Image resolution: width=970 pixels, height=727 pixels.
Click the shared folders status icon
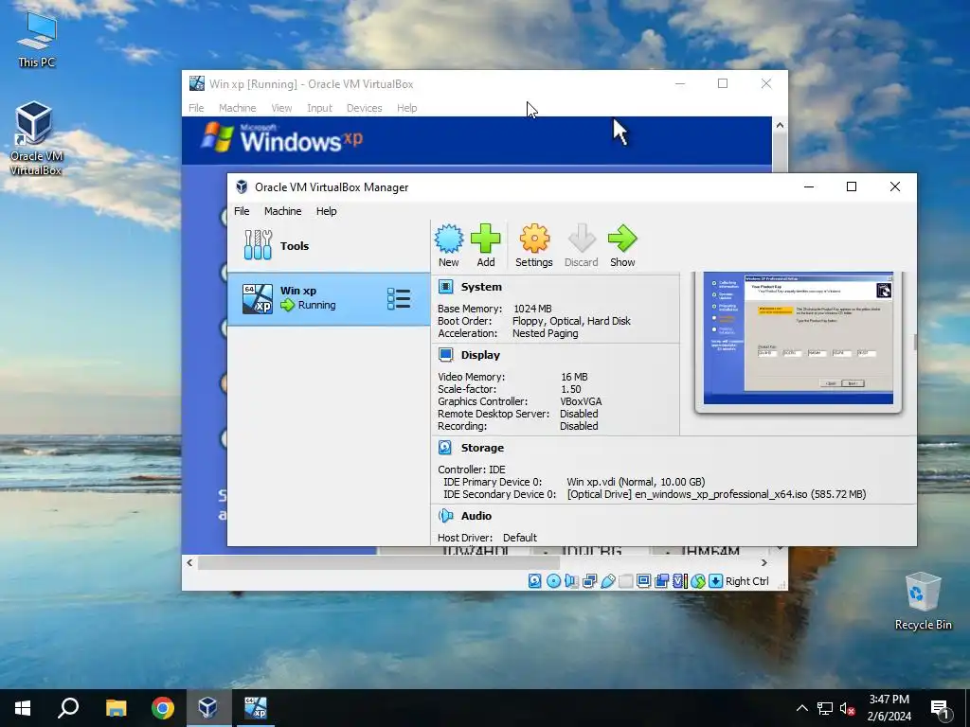point(625,581)
